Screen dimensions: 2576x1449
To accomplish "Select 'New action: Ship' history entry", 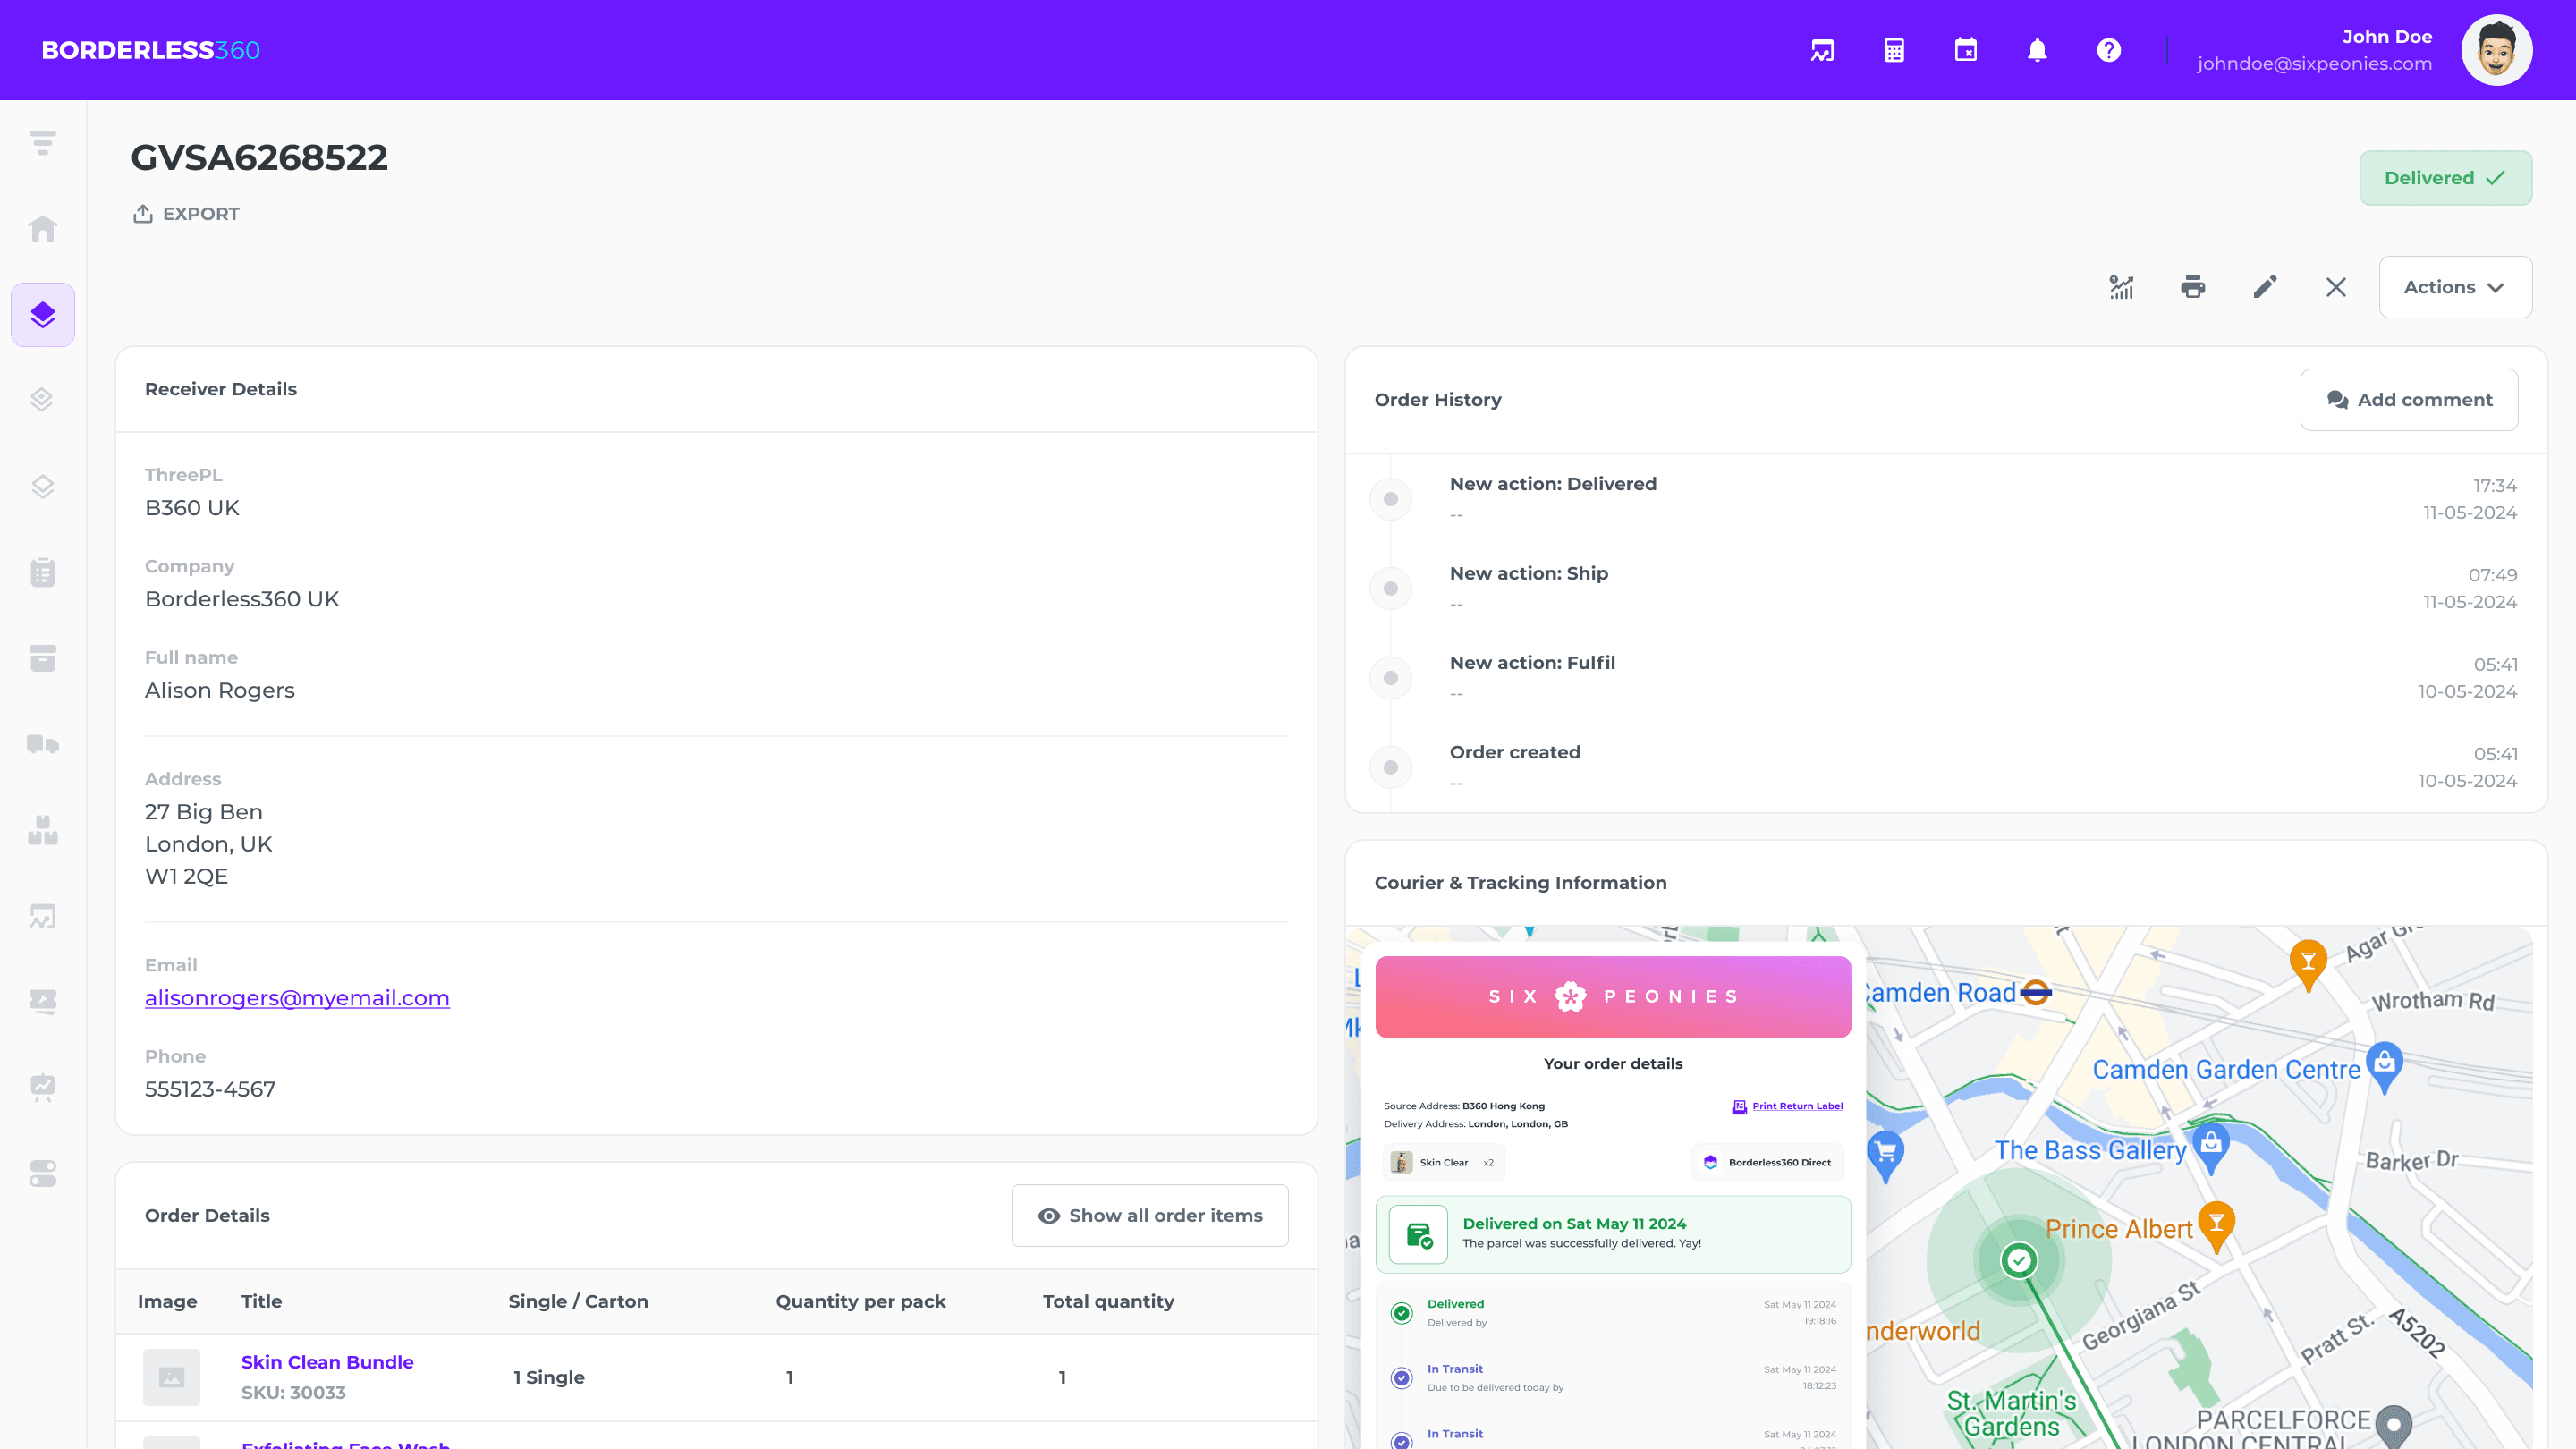I will point(1946,588).
